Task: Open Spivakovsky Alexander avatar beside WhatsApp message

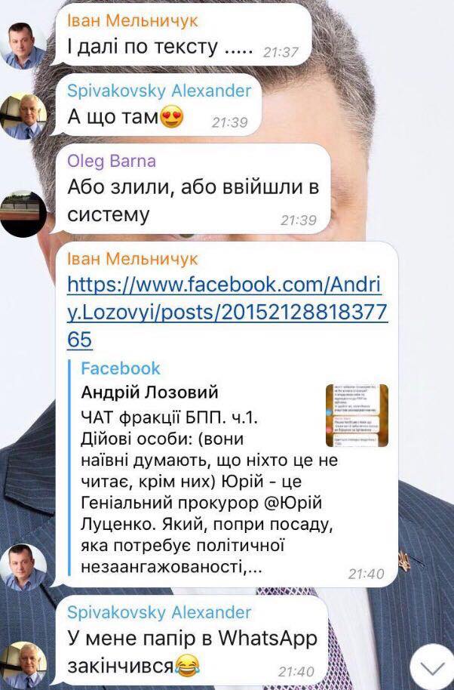Action: (x=23, y=665)
